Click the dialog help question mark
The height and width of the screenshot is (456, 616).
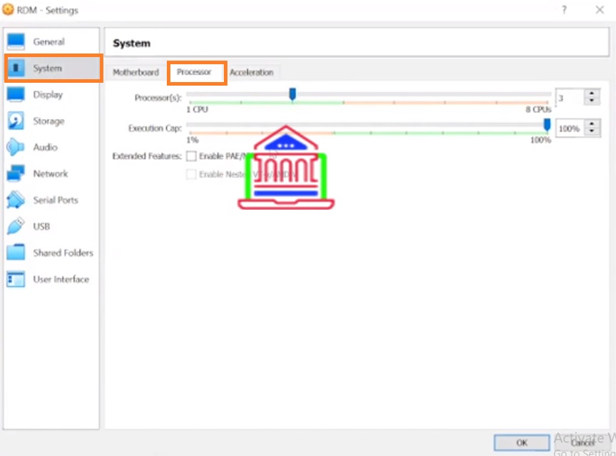(563, 9)
